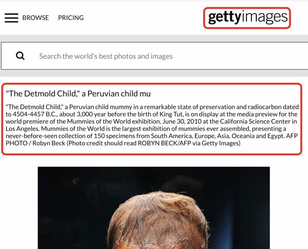Image resolution: width=308 pixels, height=249 pixels.
Task: Click "Los Angeles." at the fourth caption line's start
Action: coord(23,129)
